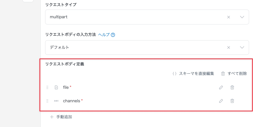Clear the multipart request type selection
Viewport: 253px width, 127px height.
pyautogui.click(x=228, y=17)
